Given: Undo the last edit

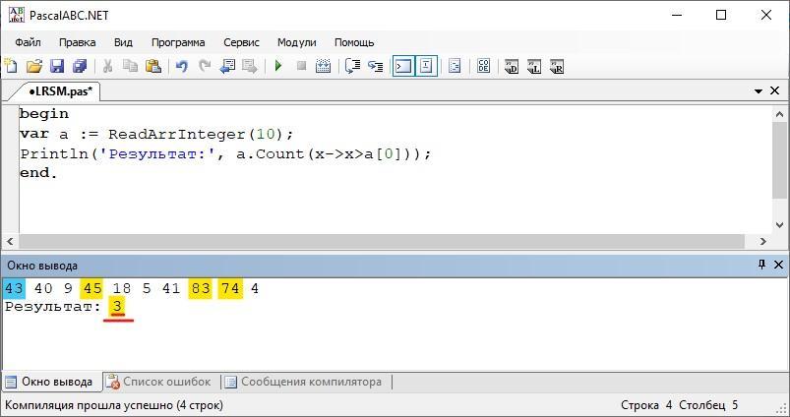Looking at the screenshot, I should (181, 66).
